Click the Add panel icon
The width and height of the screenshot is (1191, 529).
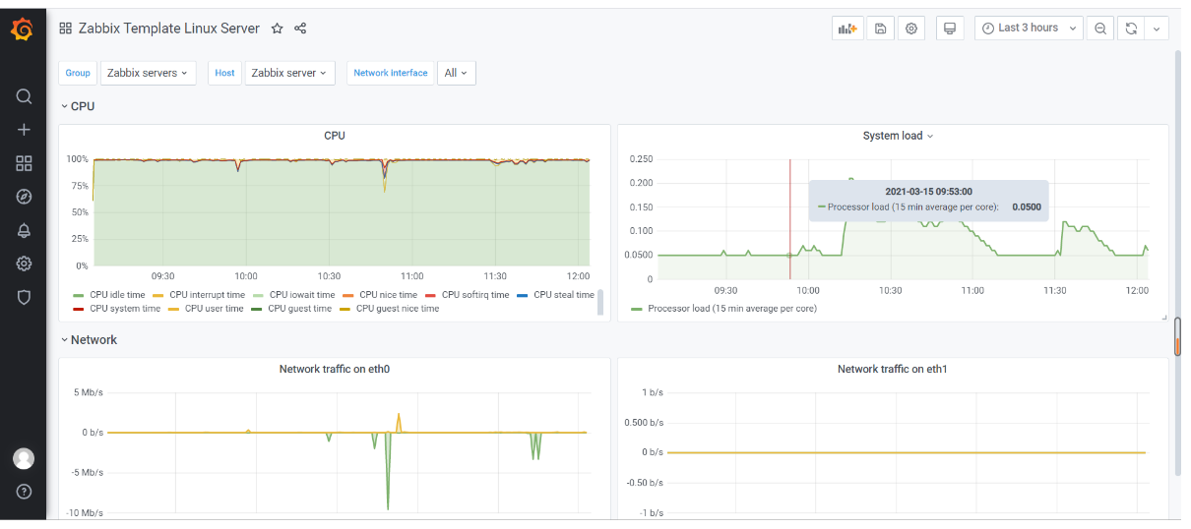847,29
